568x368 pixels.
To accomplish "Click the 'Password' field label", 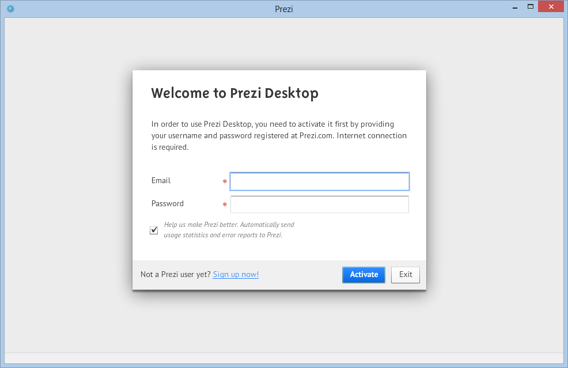I will (x=168, y=203).
